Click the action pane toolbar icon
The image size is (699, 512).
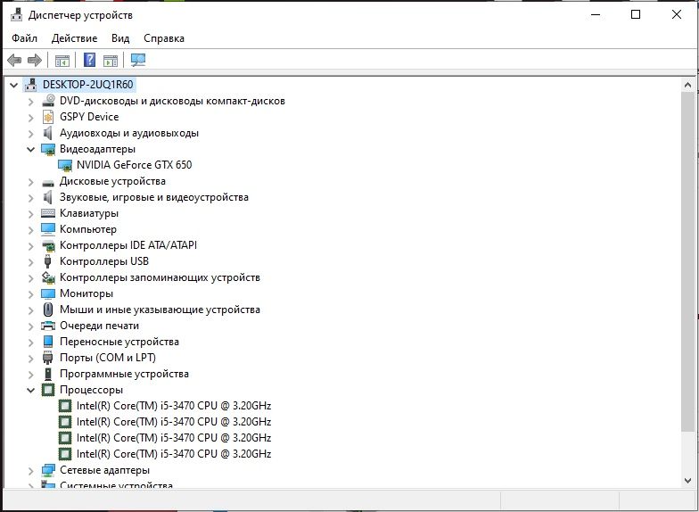(111, 61)
